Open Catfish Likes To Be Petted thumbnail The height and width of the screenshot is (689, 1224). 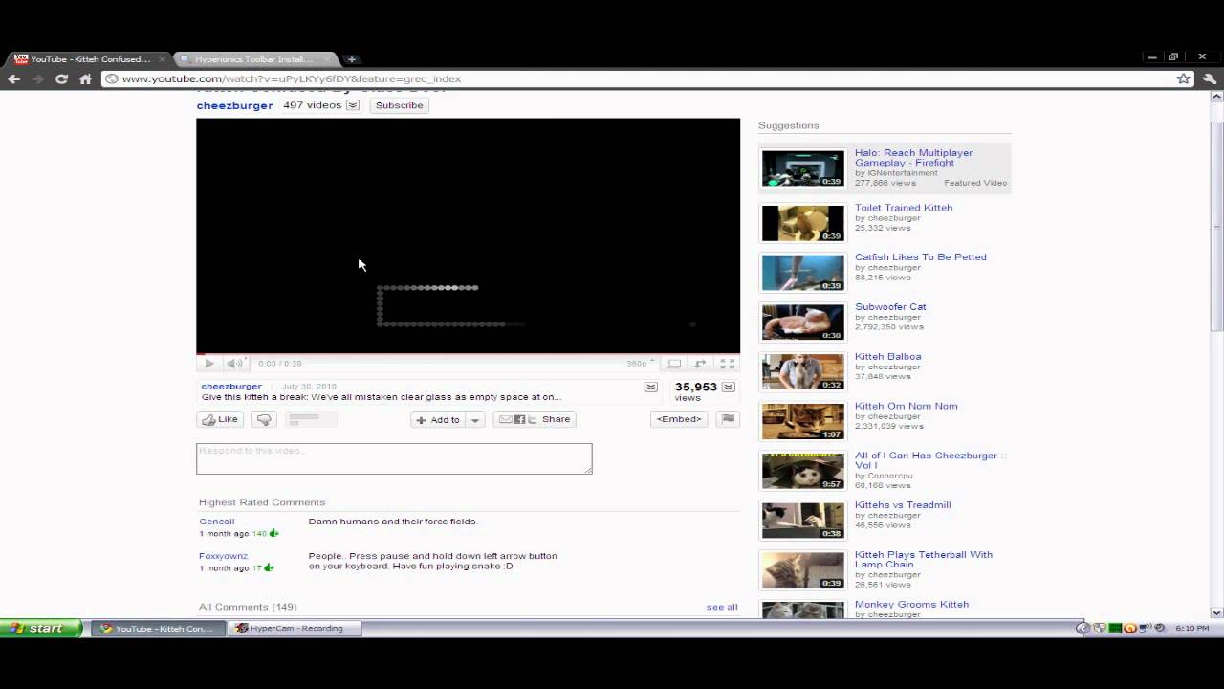802,273
